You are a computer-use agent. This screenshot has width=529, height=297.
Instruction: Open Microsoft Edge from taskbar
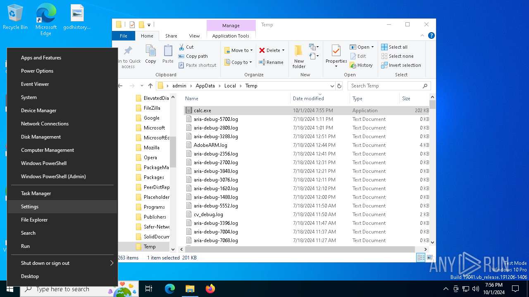coord(170,289)
